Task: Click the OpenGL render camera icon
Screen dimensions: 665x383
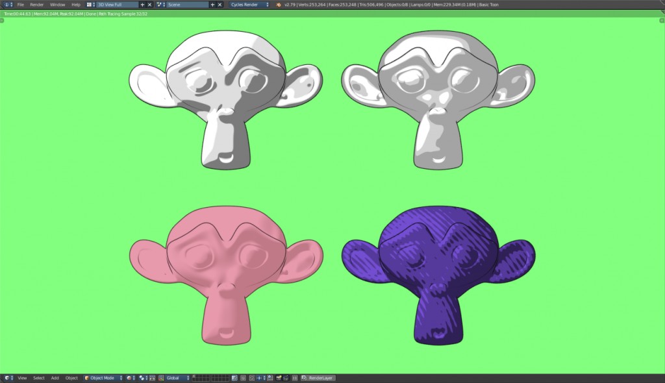Action: 279,378
